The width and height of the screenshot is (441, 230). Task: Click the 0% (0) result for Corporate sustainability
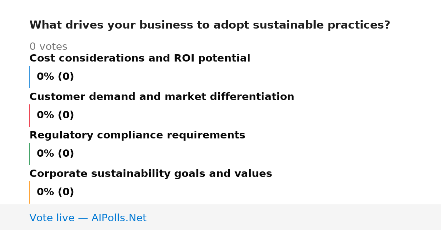click(x=55, y=192)
